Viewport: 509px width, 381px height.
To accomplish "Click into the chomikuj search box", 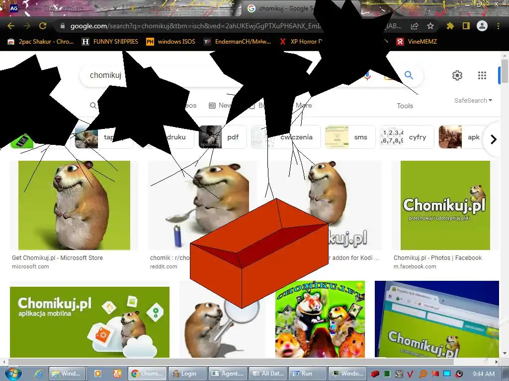I will [105, 75].
